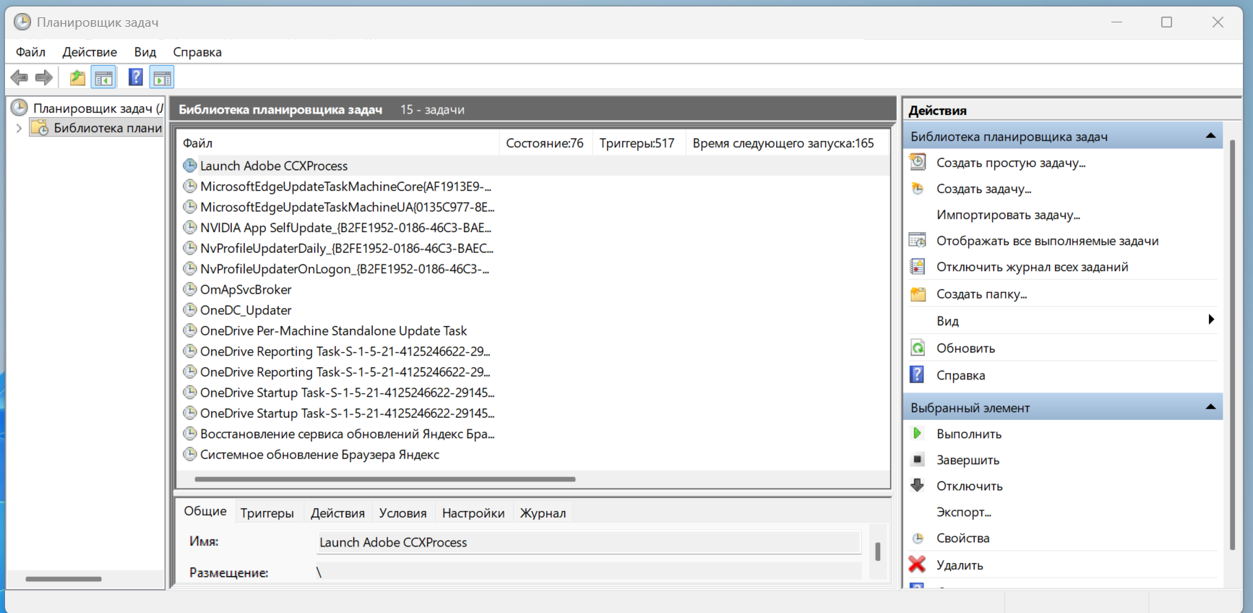Toggle the console tree pane icon

(103, 77)
